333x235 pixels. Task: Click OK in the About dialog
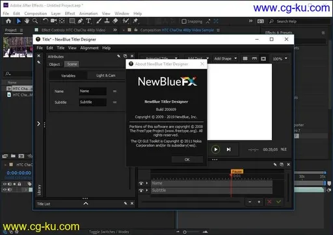[x=187, y=160]
